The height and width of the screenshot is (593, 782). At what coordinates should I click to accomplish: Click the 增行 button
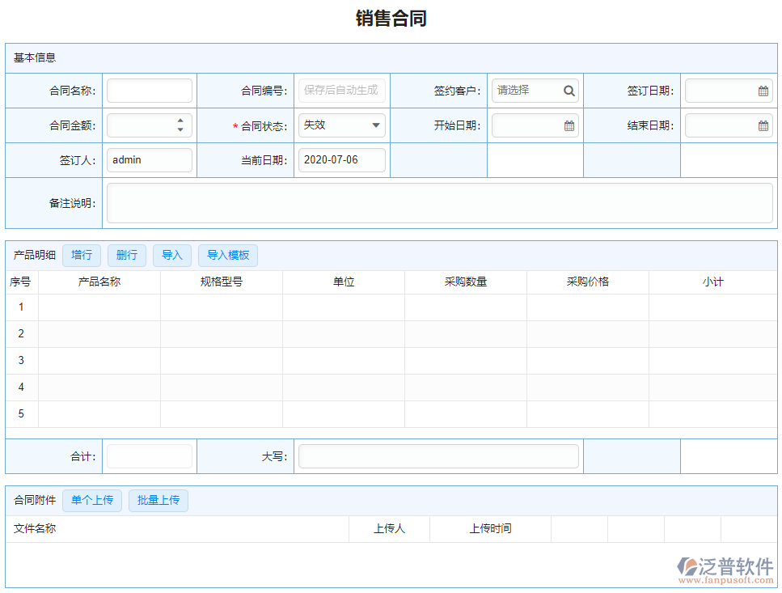(82, 256)
